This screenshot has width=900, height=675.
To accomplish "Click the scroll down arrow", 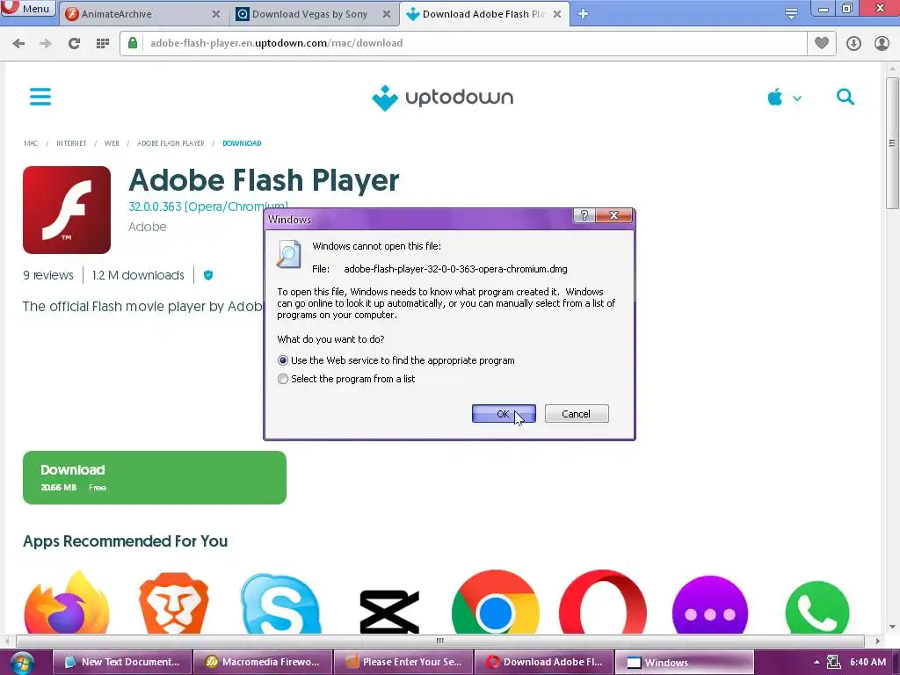I will 892,627.
